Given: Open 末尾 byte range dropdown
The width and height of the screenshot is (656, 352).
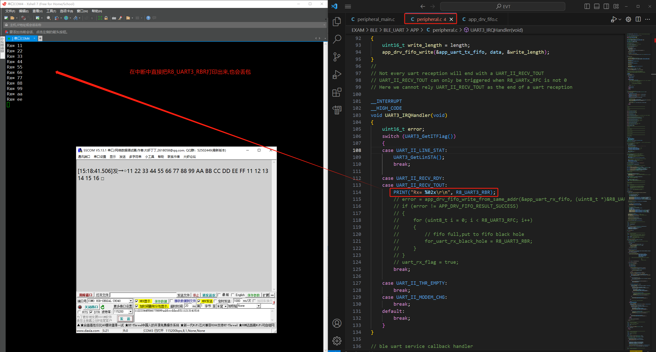Looking at the screenshot, I should 225,306.
